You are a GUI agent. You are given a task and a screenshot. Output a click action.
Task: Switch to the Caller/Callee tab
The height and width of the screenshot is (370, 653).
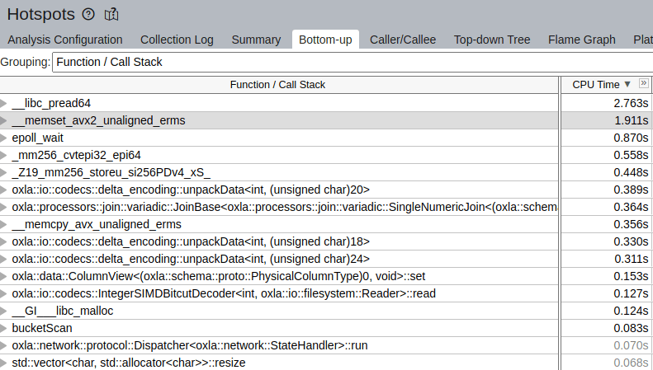tap(403, 40)
